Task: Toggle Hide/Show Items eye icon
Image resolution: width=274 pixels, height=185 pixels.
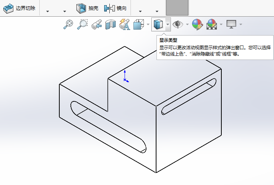Action: coord(178,24)
